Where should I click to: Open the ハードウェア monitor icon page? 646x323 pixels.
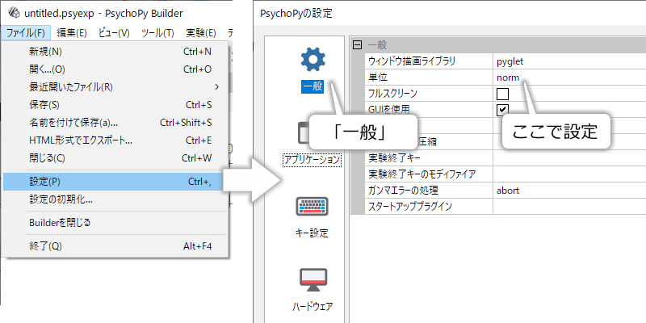313,281
